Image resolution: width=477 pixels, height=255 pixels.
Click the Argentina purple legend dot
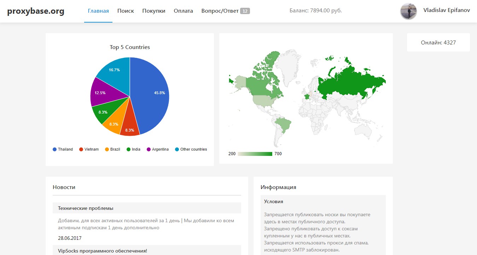click(149, 149)
